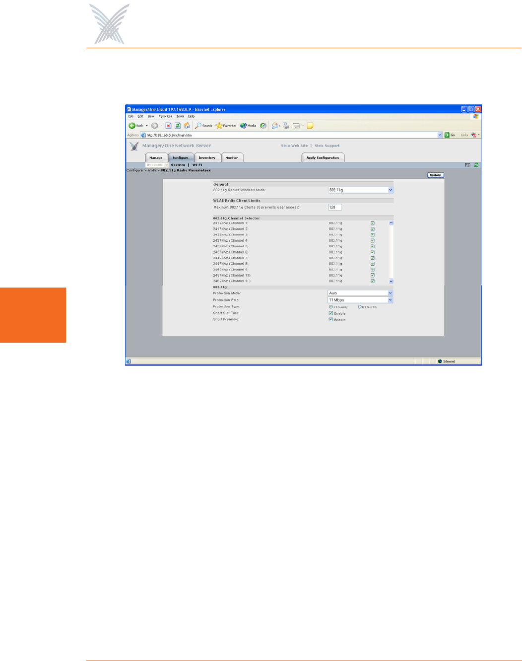Open the Strix Web Site link
This screenshot has height=661, width=522.
coord(294,146)
